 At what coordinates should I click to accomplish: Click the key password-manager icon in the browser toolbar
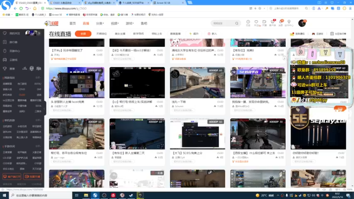pos(327,8)
